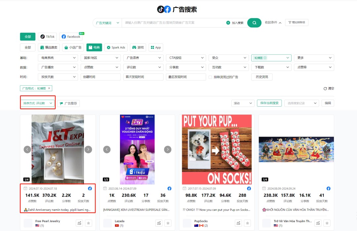
Task: Click calendar icon next to 2023.06.14-2024.07.09
Action: click(x=105, y=188)
